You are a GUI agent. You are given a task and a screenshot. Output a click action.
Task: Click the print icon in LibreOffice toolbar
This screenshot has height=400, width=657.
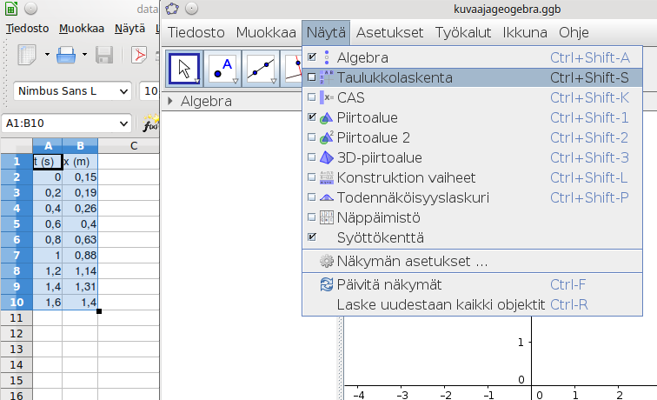[66, 57]
